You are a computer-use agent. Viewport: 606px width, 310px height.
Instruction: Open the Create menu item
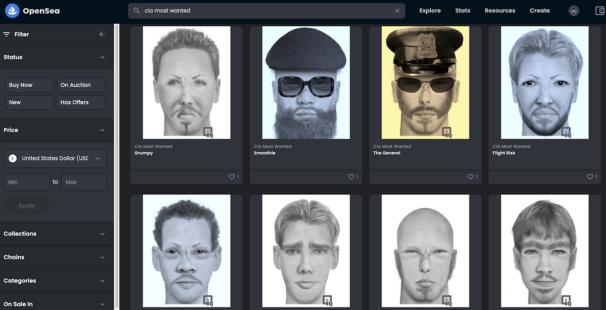tap(540, 11)
